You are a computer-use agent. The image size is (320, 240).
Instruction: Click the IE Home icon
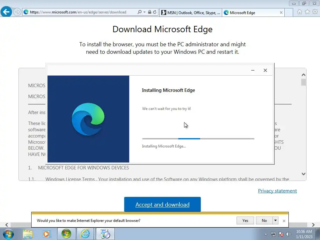click(x=300, y=12)
